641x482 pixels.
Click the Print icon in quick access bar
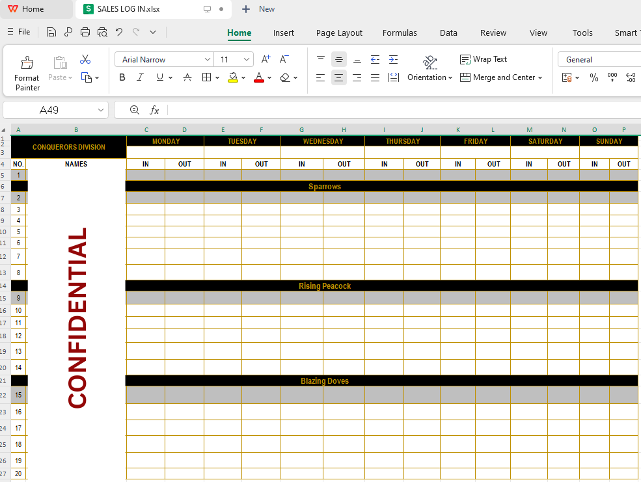point(85,32)
